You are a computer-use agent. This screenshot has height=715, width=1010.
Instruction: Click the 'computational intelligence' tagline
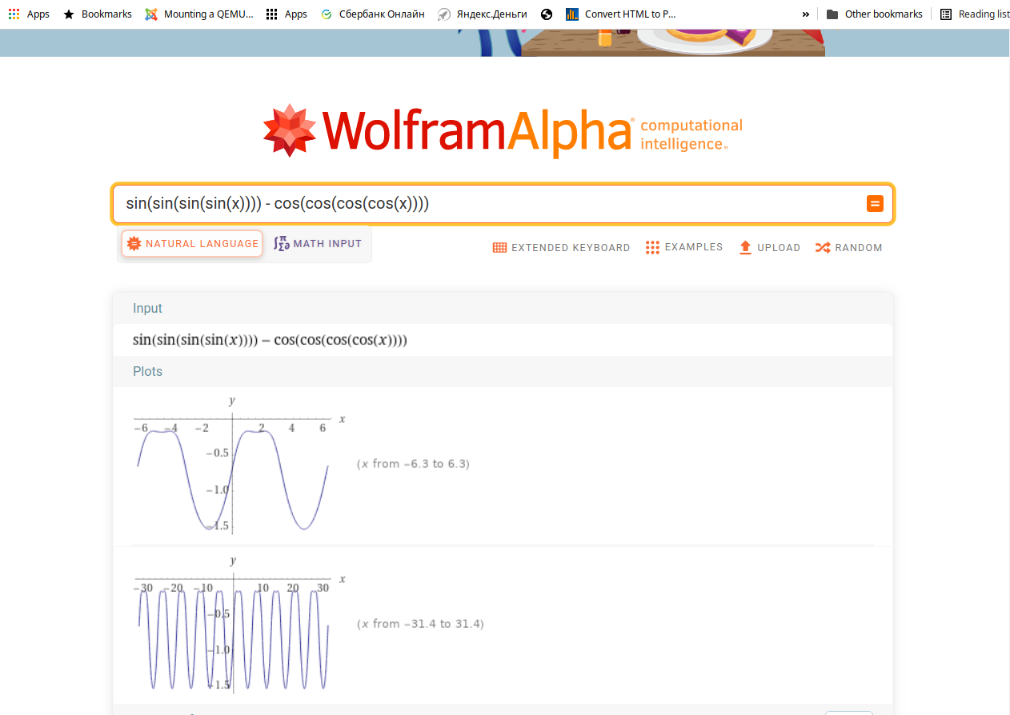pos(691,134)
